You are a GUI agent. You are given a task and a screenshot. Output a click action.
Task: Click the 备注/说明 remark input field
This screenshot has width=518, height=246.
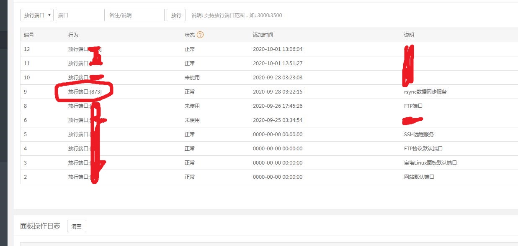point(136,15)
